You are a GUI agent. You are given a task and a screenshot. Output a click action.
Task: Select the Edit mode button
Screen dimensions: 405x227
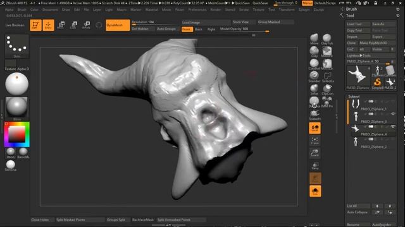[35, 25]
